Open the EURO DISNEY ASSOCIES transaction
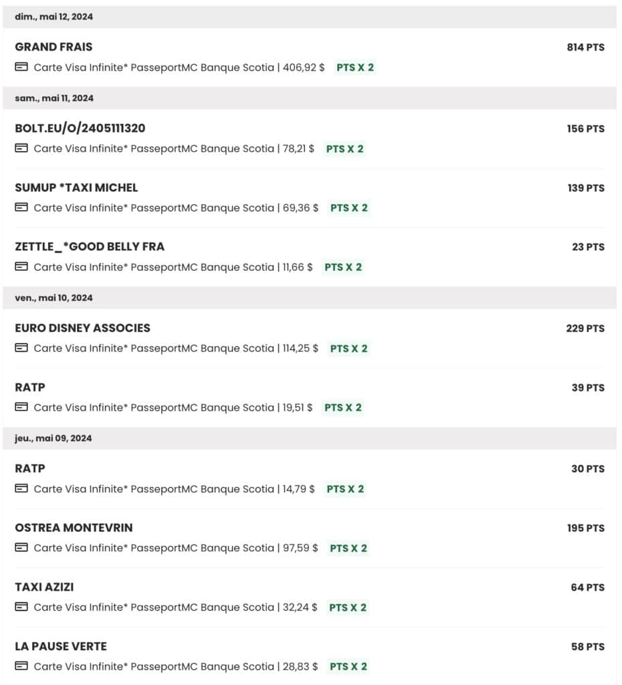This screenshot has width=622, height=685. click(x=82, y=328)
